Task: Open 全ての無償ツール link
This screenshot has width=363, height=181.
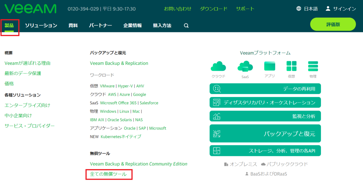Action: [108, 174]
